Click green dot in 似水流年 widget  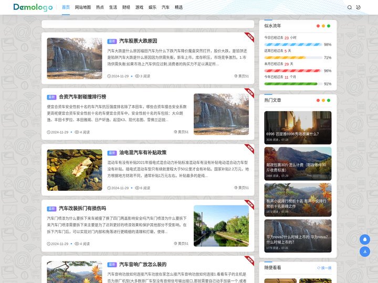[x=329, y=26]
